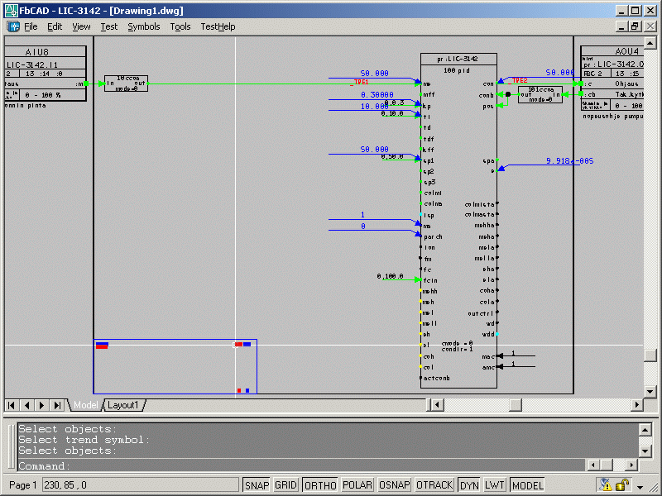Minimize the inner Drawing1 document window
The height and width of the screenshot is (496, 662).
(621, 26)
